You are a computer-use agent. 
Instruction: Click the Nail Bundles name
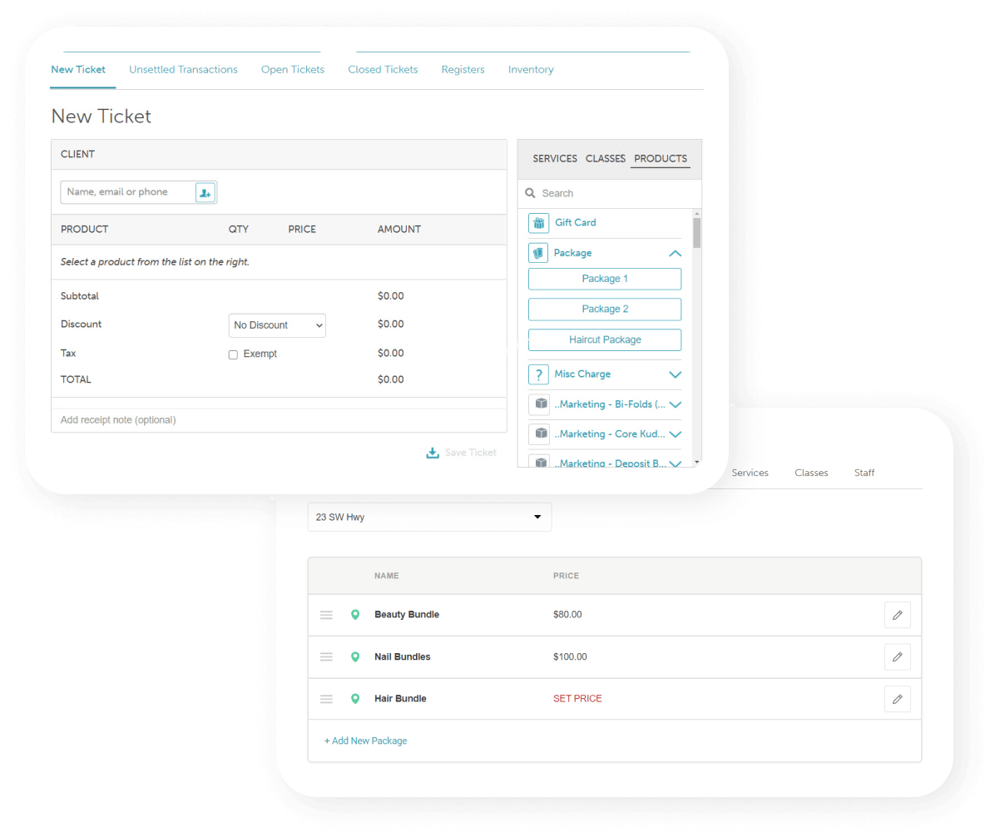point(403,656)
